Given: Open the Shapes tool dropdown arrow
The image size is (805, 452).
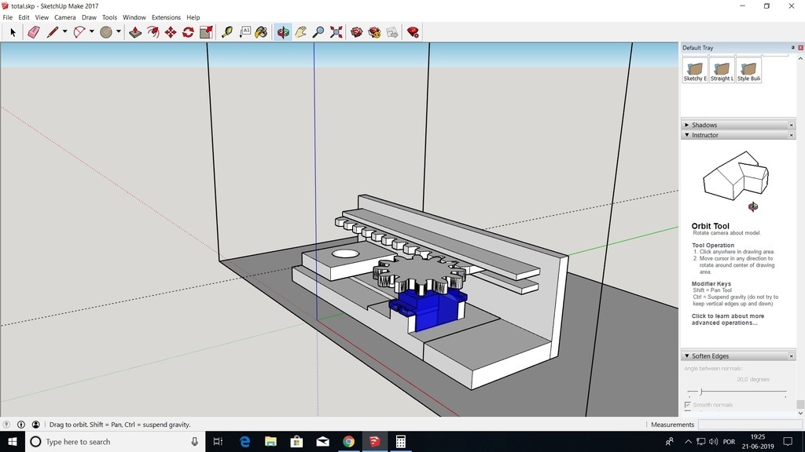Looking at the screenshot, I should point(118,31).
